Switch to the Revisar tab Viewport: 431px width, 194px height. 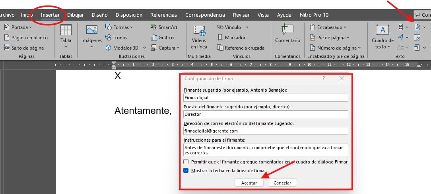coord(241,15)
